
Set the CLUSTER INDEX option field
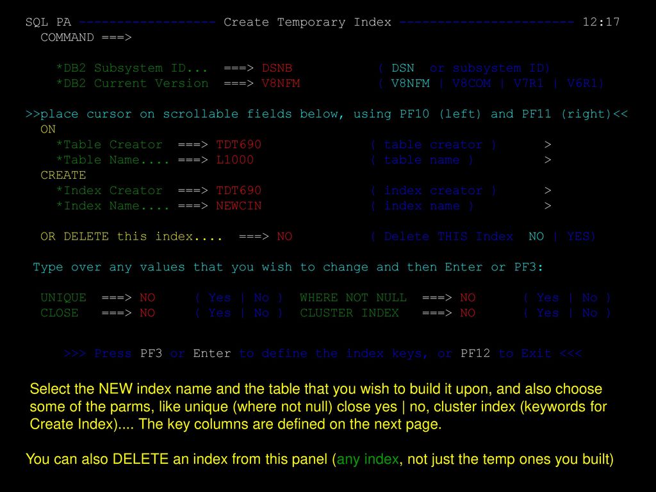pyautogui.click(x=468, y=313)
